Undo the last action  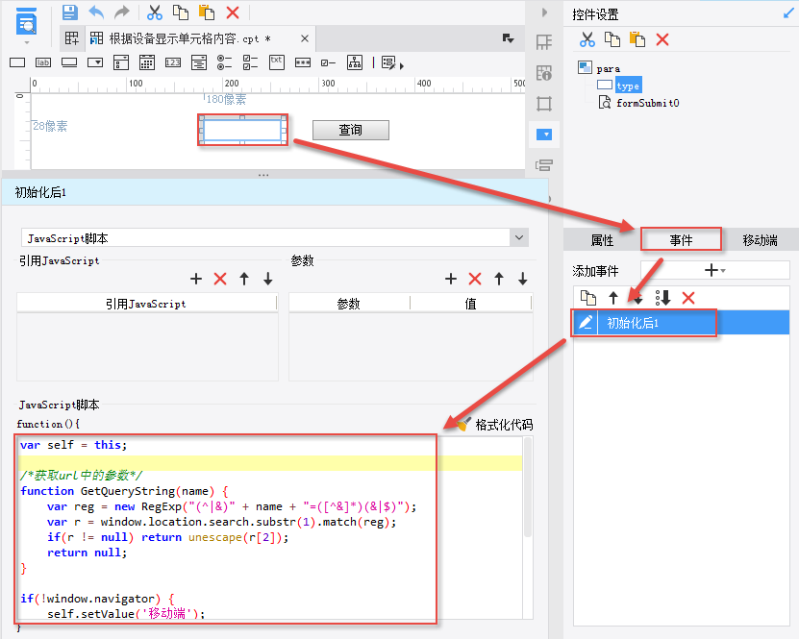pyautogui.click(x=96, y=12)
